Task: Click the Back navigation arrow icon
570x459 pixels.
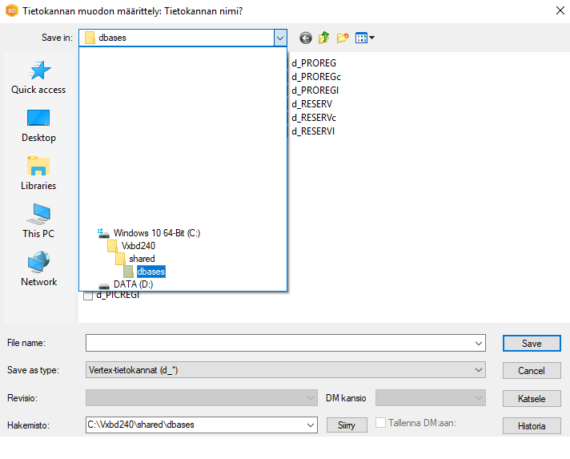Action: tap(305, 38)
